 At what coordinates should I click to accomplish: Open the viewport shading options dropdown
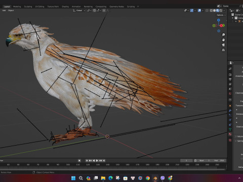[224, 11]
